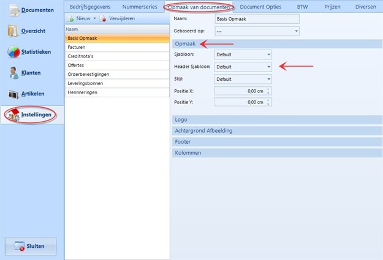This screenshot has width=383, height=260.
Task: Switch to the BTW tab
Action: (x=302, y=7)
